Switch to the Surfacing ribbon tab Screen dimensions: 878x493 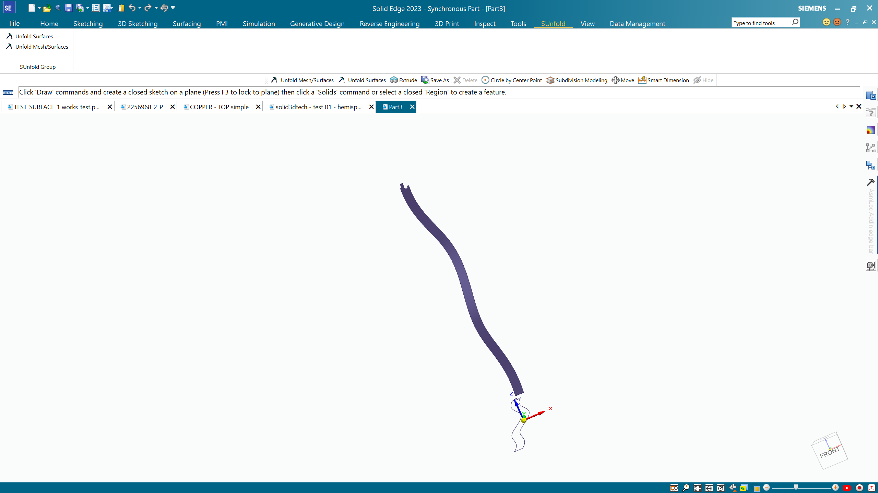pos(187,24)
